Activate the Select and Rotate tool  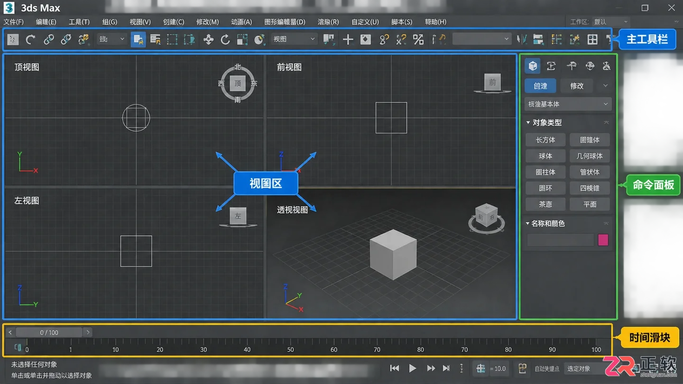click(225, 39)
